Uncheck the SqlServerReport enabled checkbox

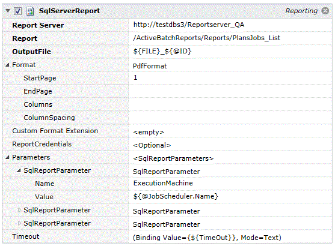pyautogui.click(x=17, y=11)
